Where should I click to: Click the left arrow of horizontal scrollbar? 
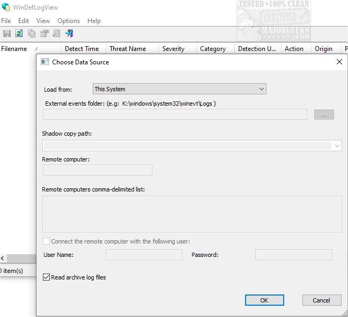click(3, 258)
